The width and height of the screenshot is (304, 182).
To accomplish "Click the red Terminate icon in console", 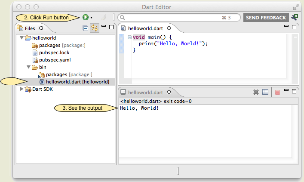I will (278, 92).
